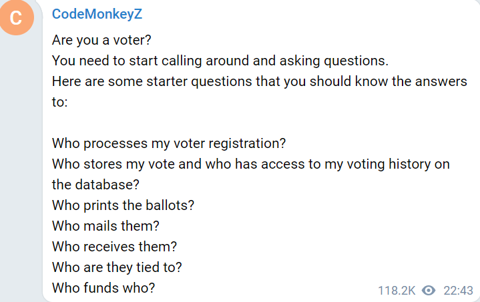Click the line 'Who prints the ballots?'
480x302 pixels.
[x=123, y=205]
